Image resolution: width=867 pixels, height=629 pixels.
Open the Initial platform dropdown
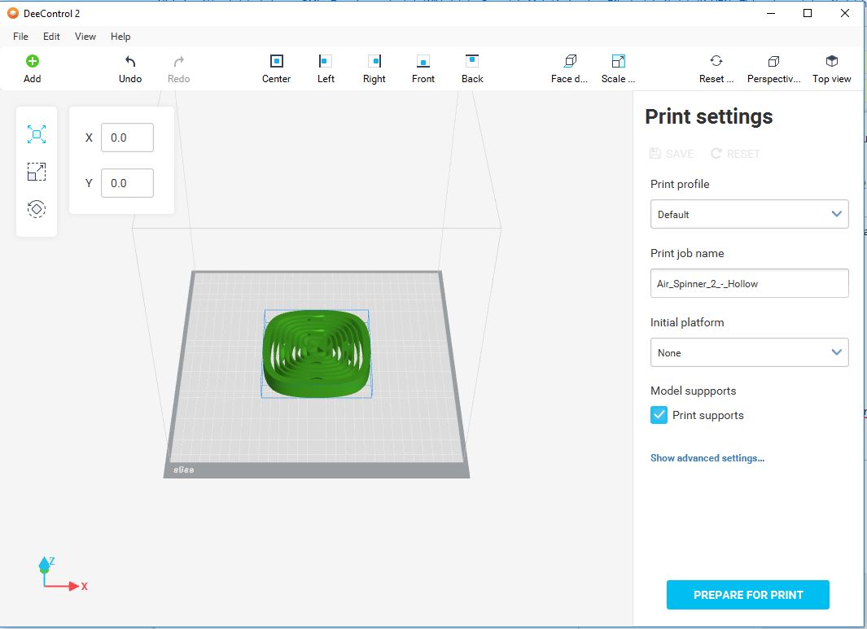point(749,352)
